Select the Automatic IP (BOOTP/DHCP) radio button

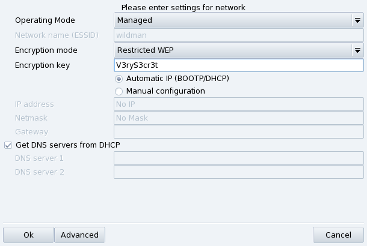(x=119, y=79)
